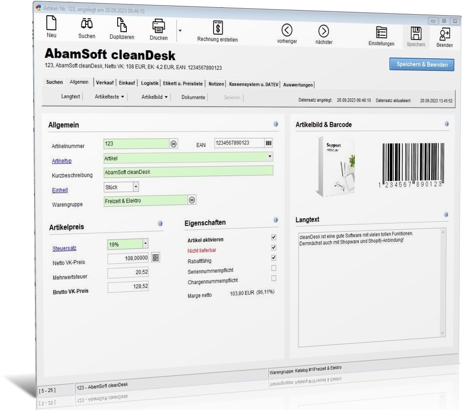Expand the Einheit Stück combo box
The width and height of the screenshot is (463, 410).
coord(136,187)
